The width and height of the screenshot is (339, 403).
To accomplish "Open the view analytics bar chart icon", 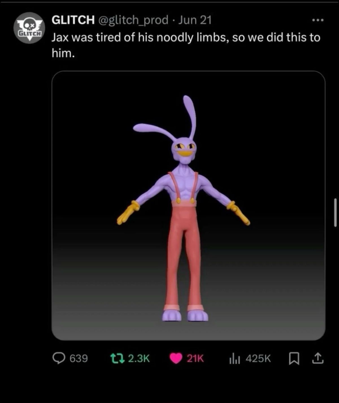I will coord(235,359).
